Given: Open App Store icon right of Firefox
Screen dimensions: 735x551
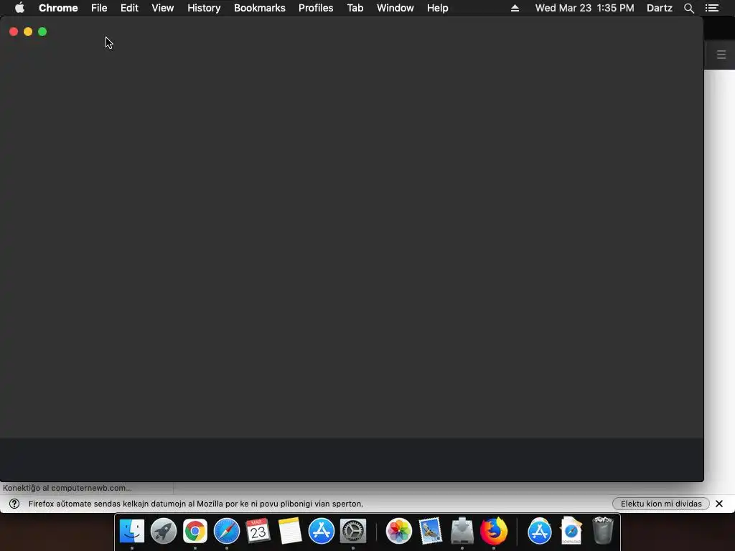Looking at the screenshot, I should (540, 531).
